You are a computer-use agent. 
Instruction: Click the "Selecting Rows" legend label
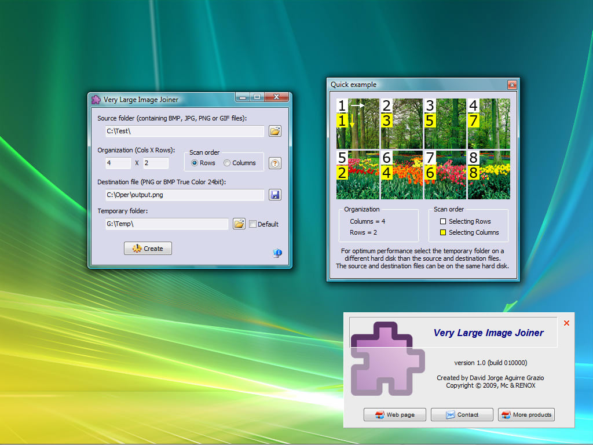470,221
